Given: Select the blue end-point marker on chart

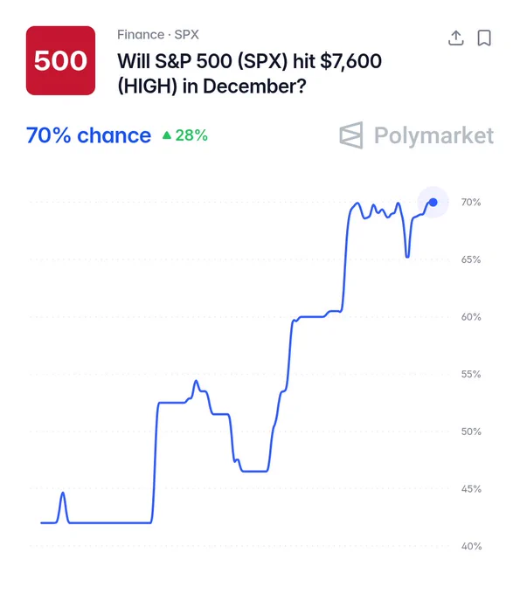Looking at the screenshot, I should pyautogui.click(x=433, y=203).
